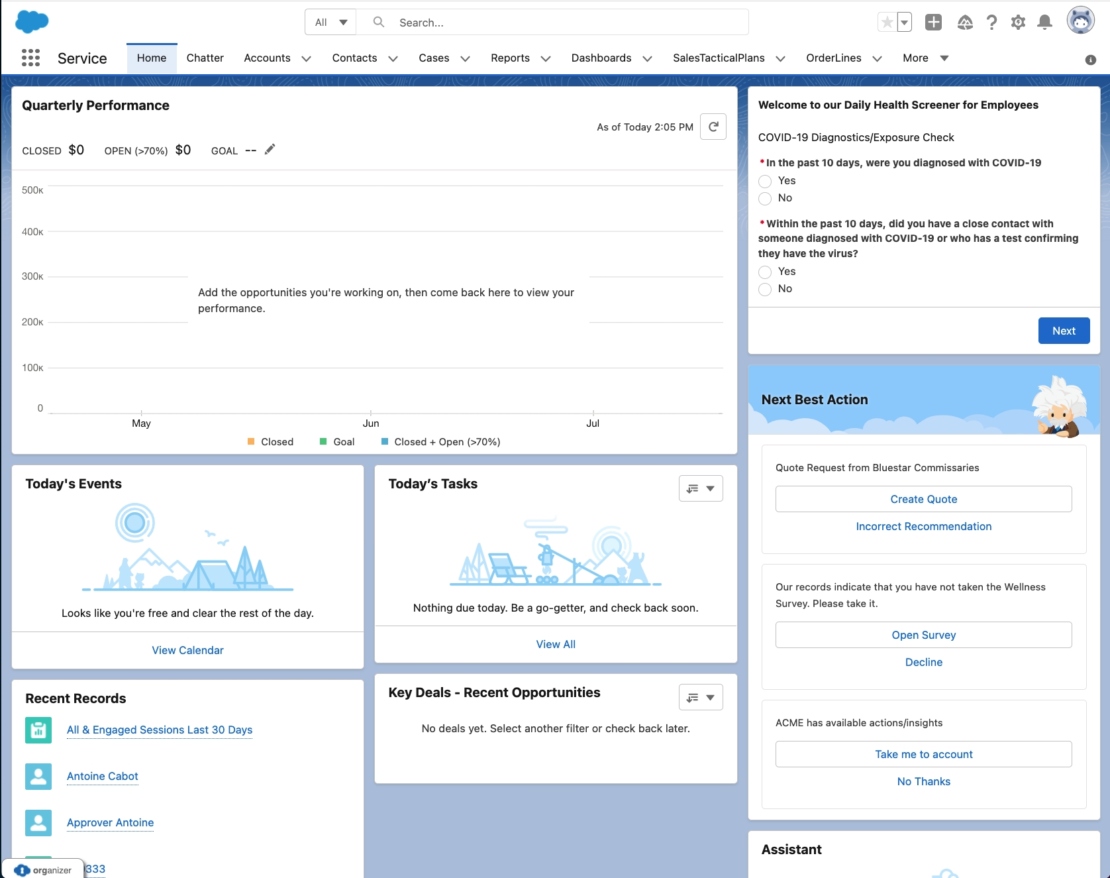Click View All under Today's Tasks
Image resolution: width=1110 pixels, height=878 pixels.
556,644
